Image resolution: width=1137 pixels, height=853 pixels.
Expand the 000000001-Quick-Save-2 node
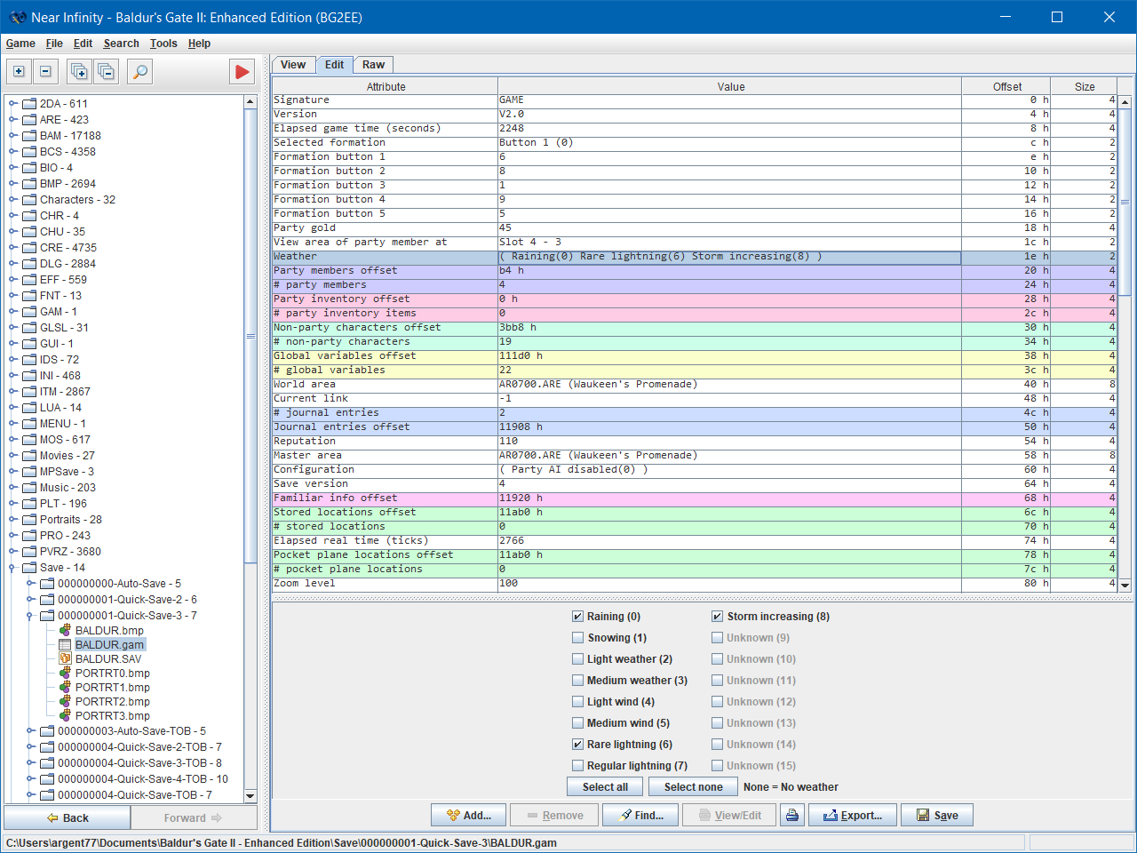point(31,600)
